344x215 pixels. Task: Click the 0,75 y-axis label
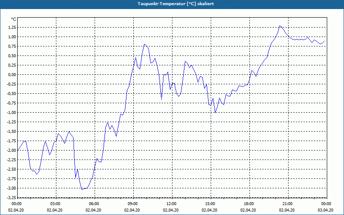(x=12, y=46)
